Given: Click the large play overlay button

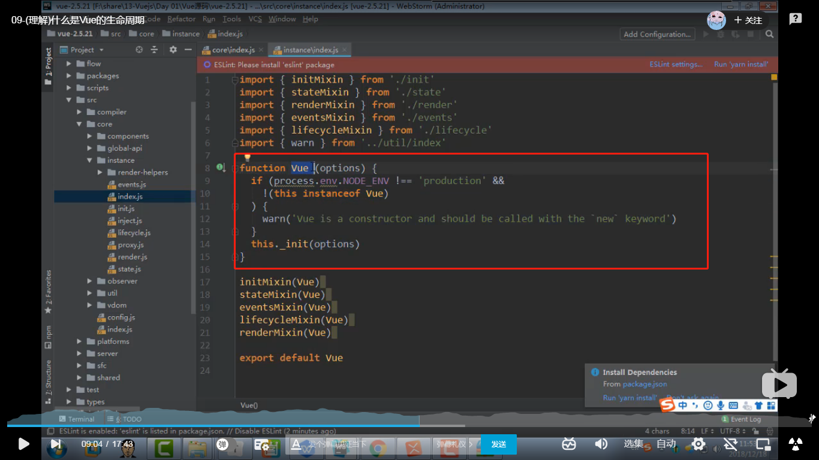Looking at the screenshot, I should coord(779,385).
